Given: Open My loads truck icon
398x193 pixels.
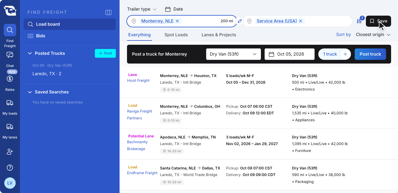Looking at the screenshot, I should pyautogui.click(x=10, y=103).
